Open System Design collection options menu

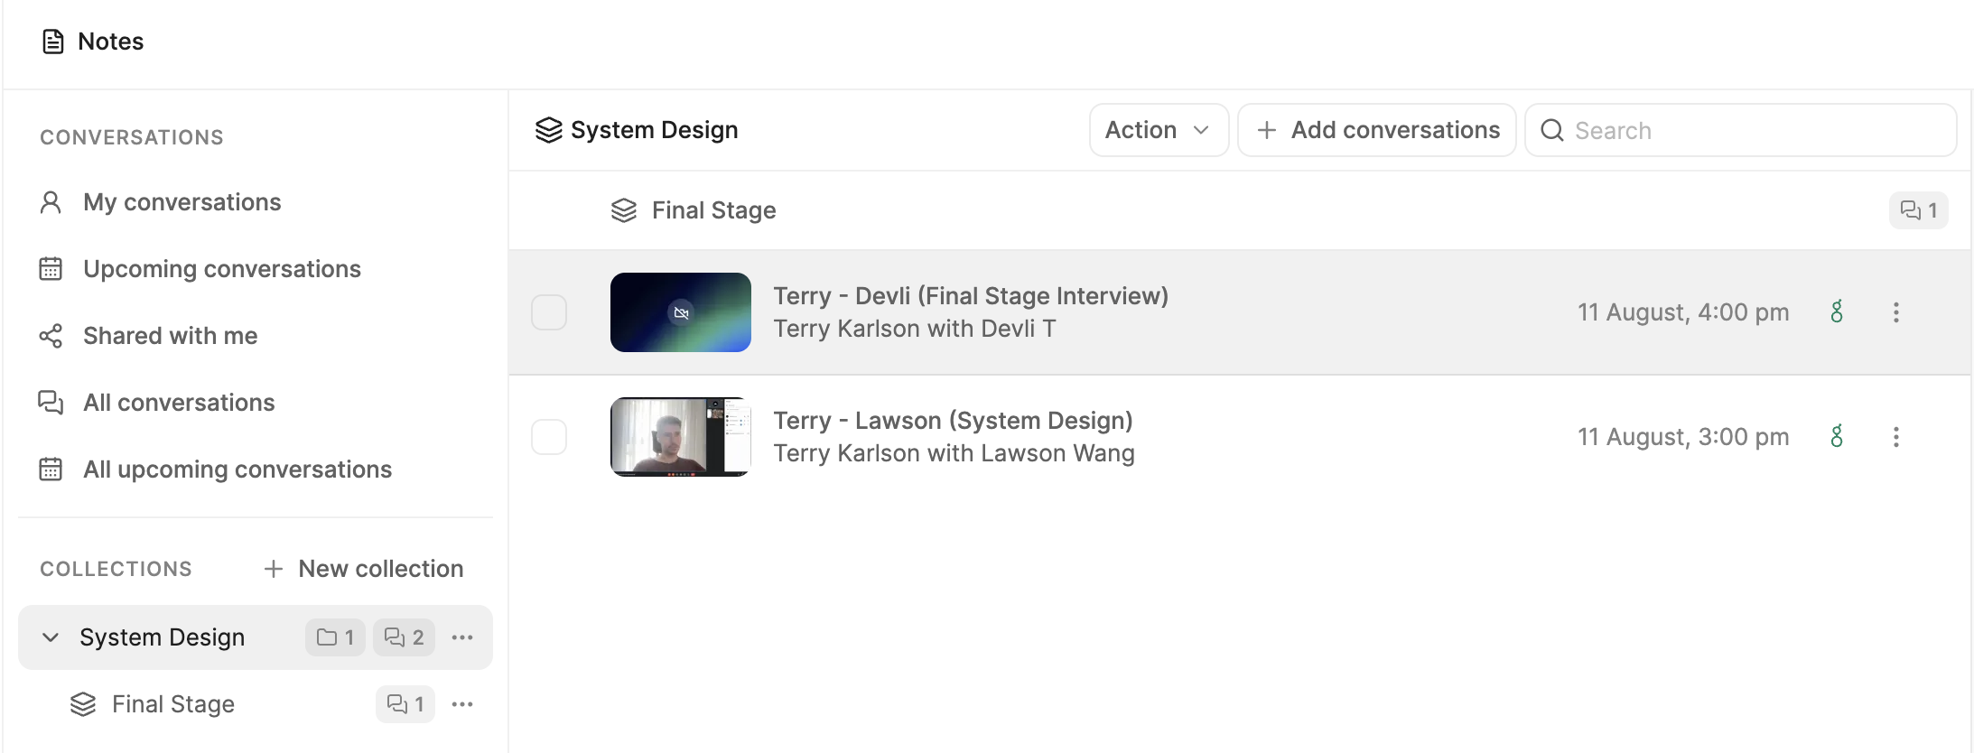point(462,637)
